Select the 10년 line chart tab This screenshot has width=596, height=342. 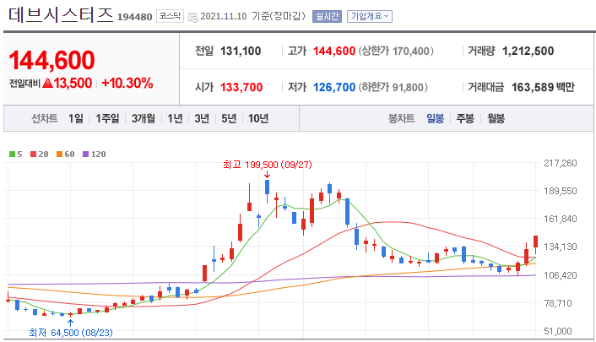coord(258,119)
